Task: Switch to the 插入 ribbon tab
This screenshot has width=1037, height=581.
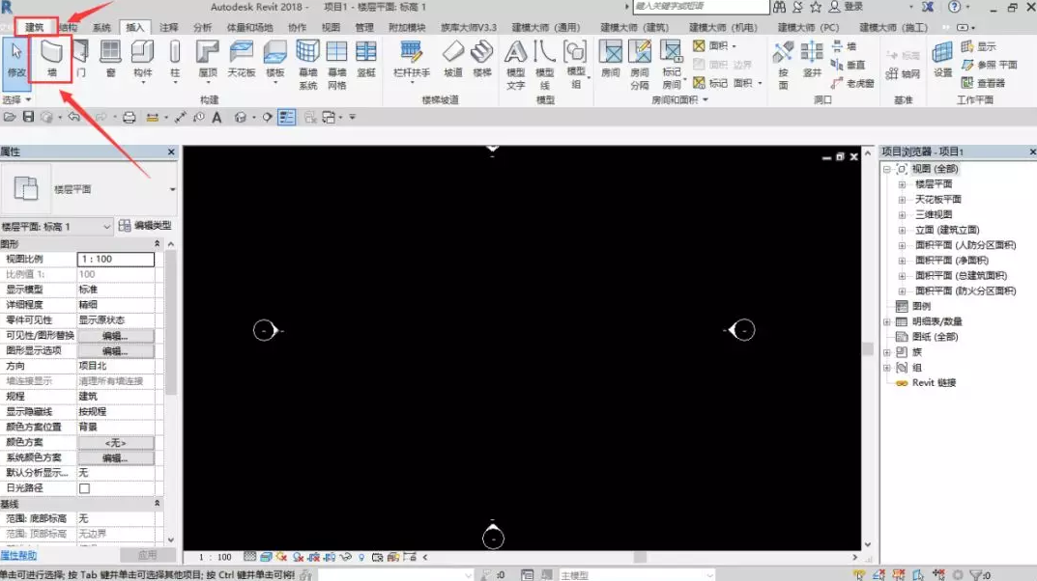Action: (x=135, y=27)
